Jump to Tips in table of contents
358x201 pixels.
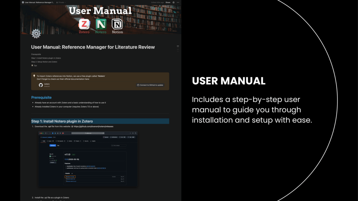34,65
